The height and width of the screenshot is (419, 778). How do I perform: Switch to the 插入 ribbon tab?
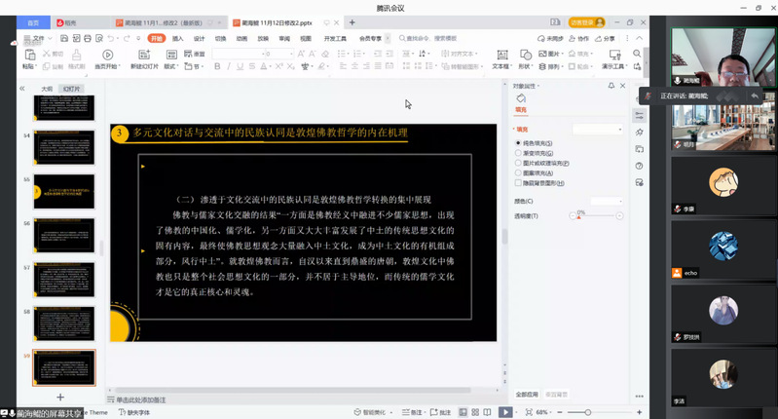tap(177, 39)
